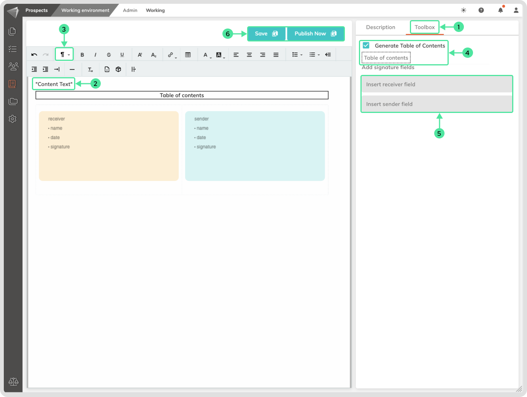Switch the light/dark theme sun icon

point(464,10)
